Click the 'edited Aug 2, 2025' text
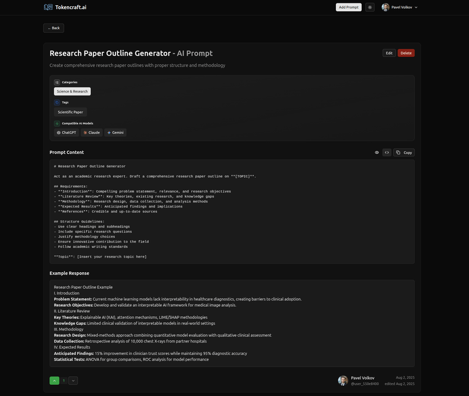The image size is (469, 396). pyautogui.click(x=399, y=384)
